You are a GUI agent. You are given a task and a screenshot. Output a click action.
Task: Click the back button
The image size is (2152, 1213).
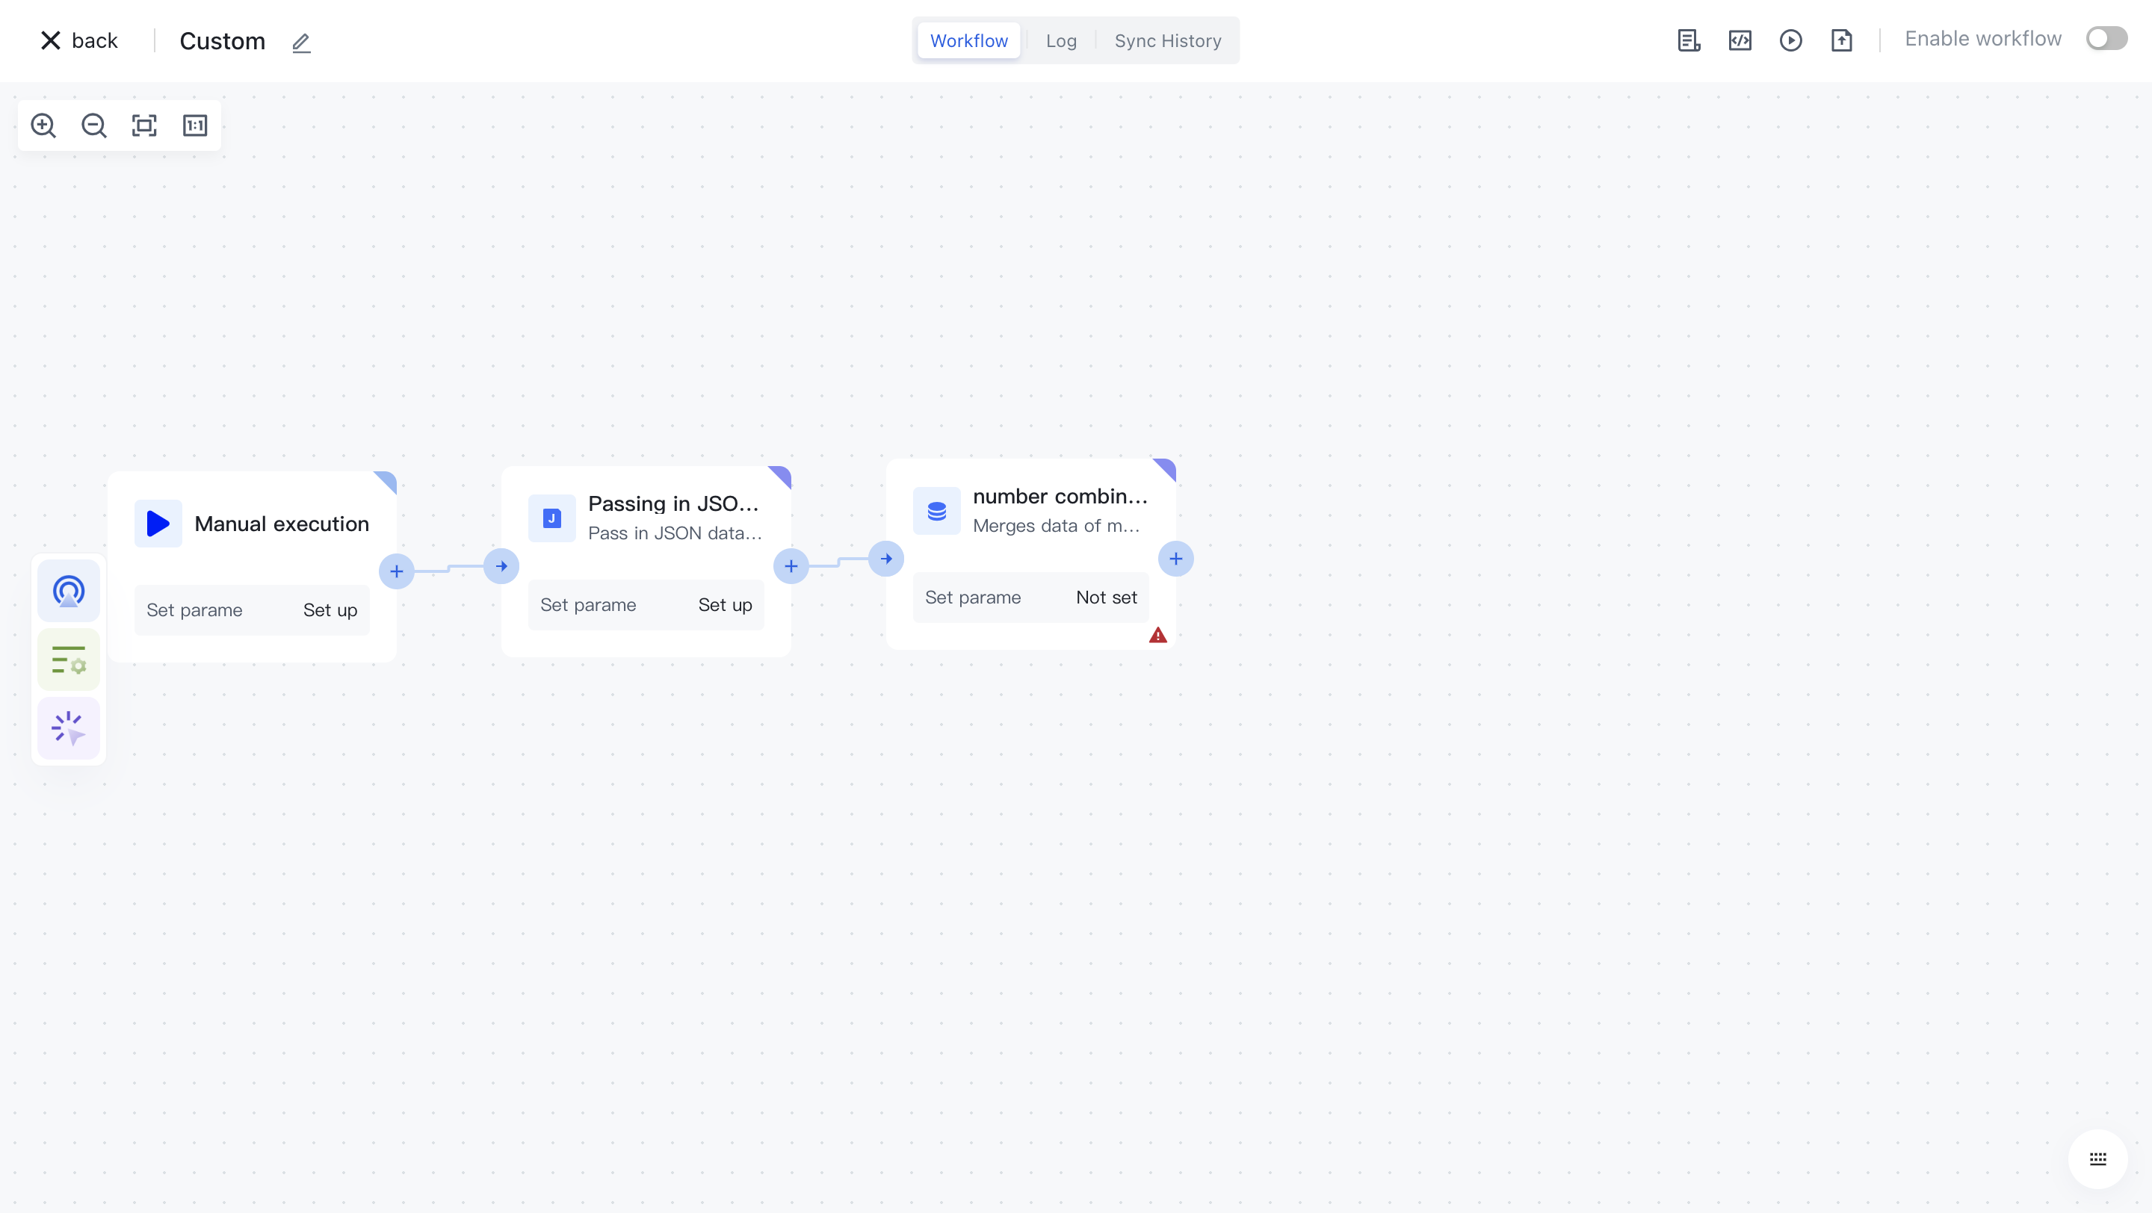(x=79, y=40)
